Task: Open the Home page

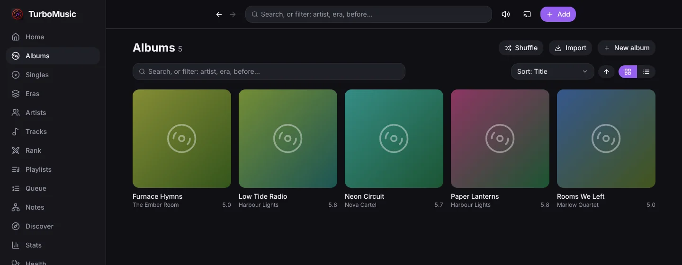Action: [53, 37]
